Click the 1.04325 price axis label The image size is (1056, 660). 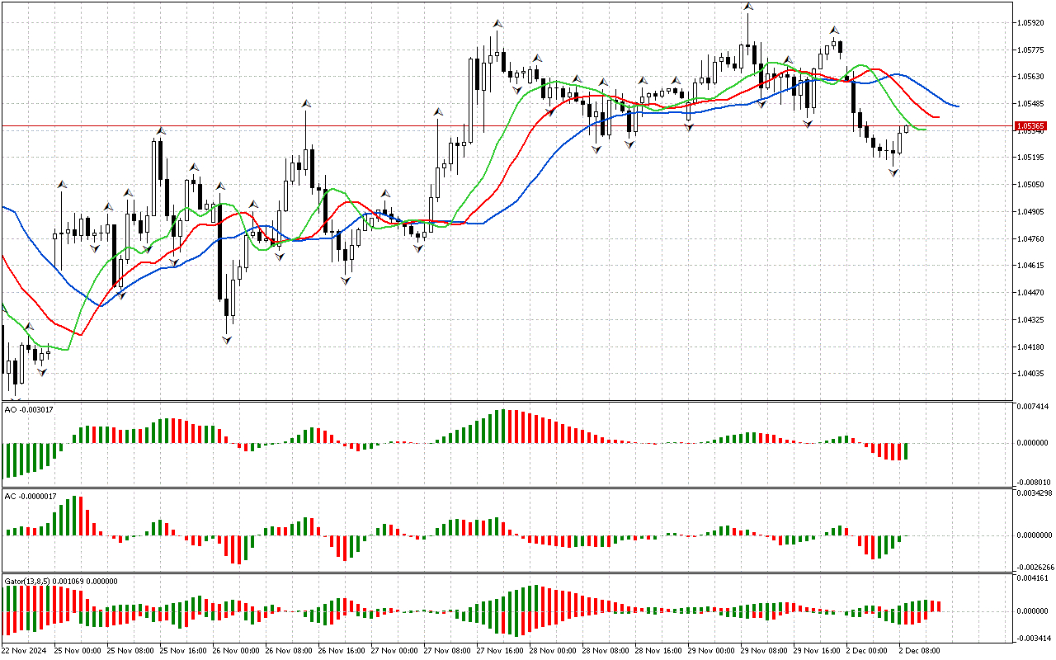[1032, 320]
